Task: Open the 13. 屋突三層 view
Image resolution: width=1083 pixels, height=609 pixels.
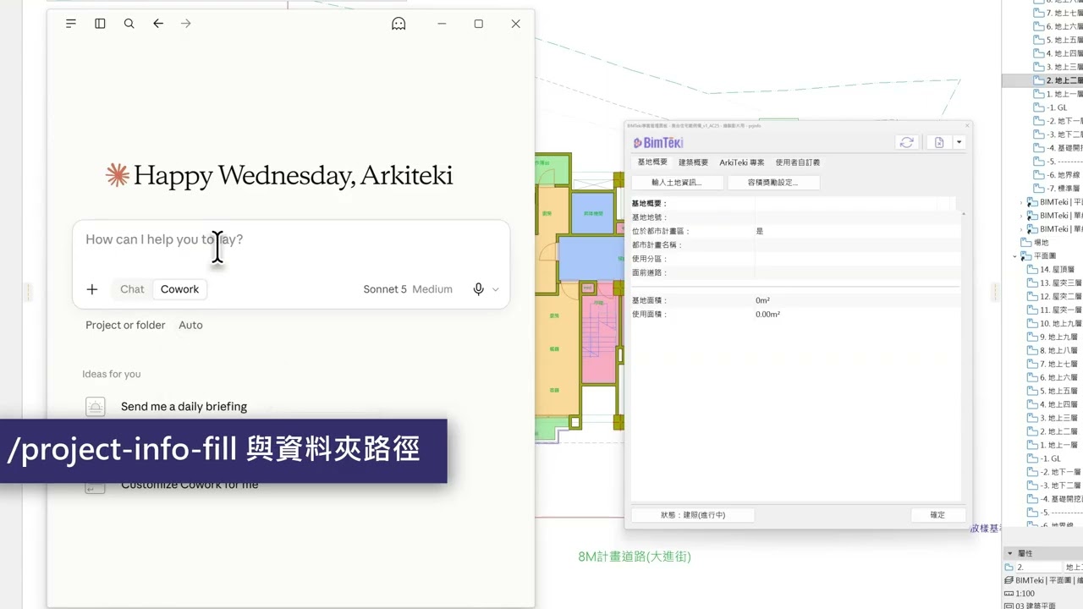Action: (1054, 283)
